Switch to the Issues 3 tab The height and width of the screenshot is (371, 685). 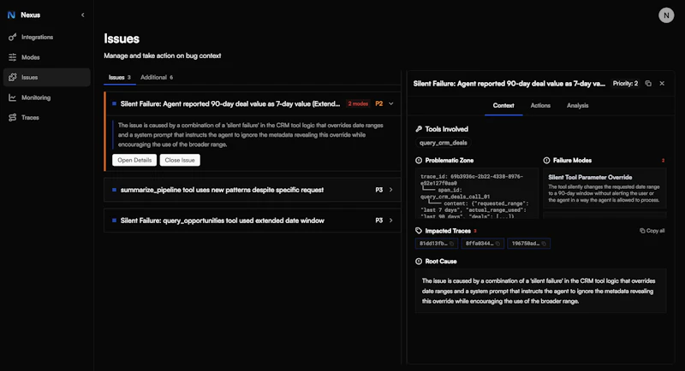pos(119,77)
